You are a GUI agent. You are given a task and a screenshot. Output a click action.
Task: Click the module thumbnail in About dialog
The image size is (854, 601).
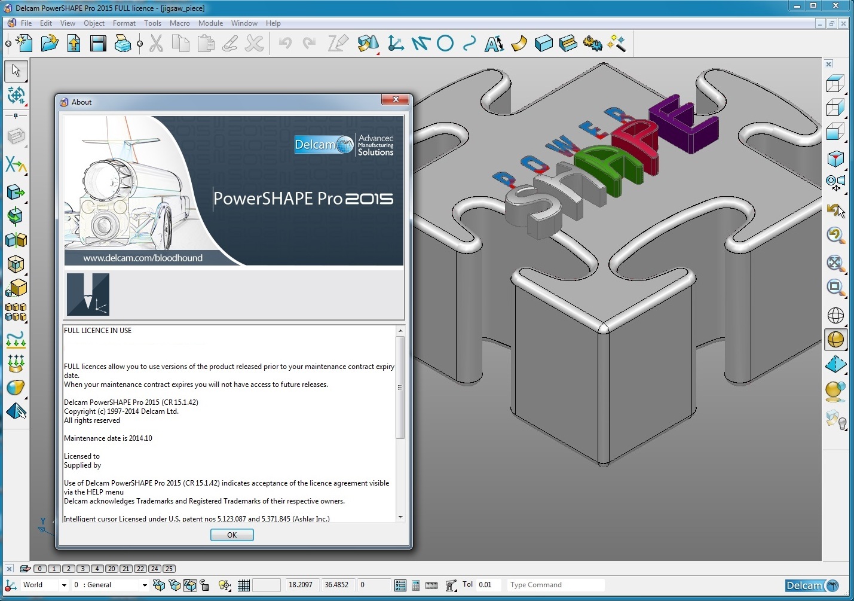(88, 294)
